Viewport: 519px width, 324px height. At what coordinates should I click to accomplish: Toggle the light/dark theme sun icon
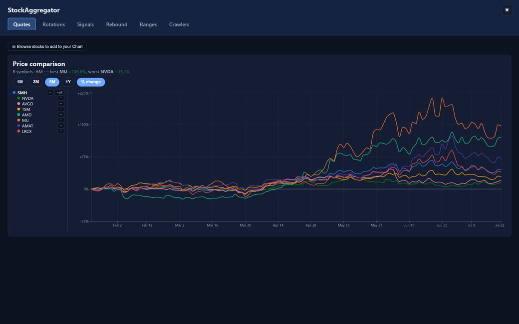[x=507, y=10]
